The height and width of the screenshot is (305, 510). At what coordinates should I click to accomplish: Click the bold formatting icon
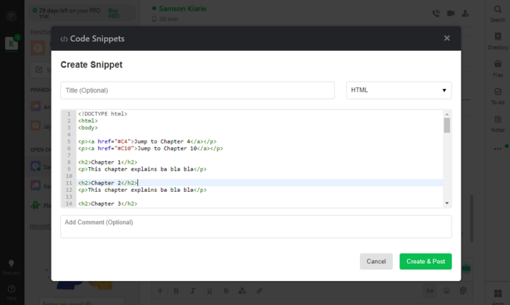tap(176, 290)
